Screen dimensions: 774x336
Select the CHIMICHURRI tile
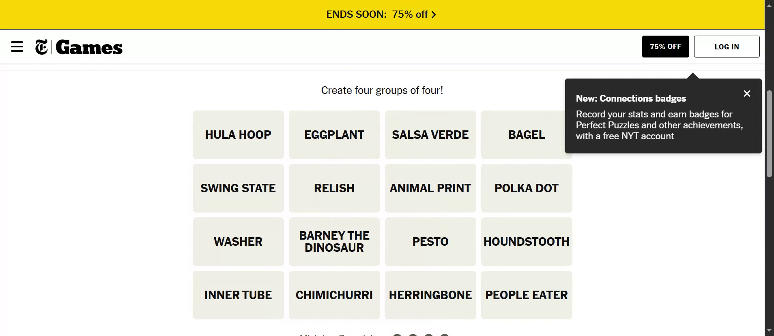334,295
